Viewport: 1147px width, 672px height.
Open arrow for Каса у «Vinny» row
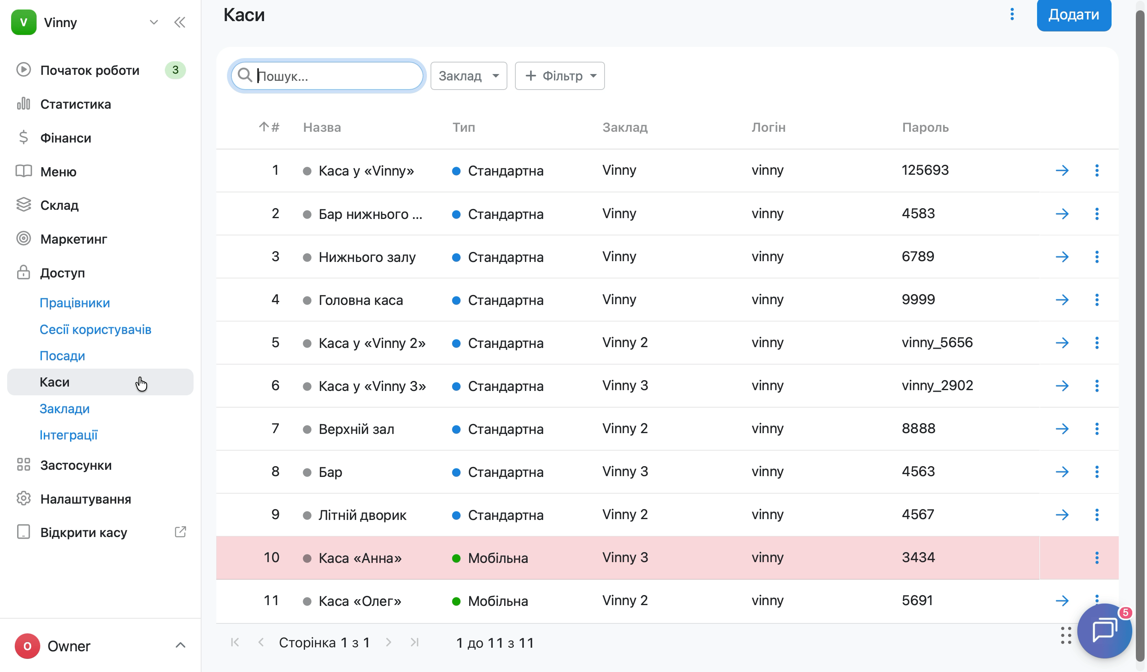[1062, 171]
